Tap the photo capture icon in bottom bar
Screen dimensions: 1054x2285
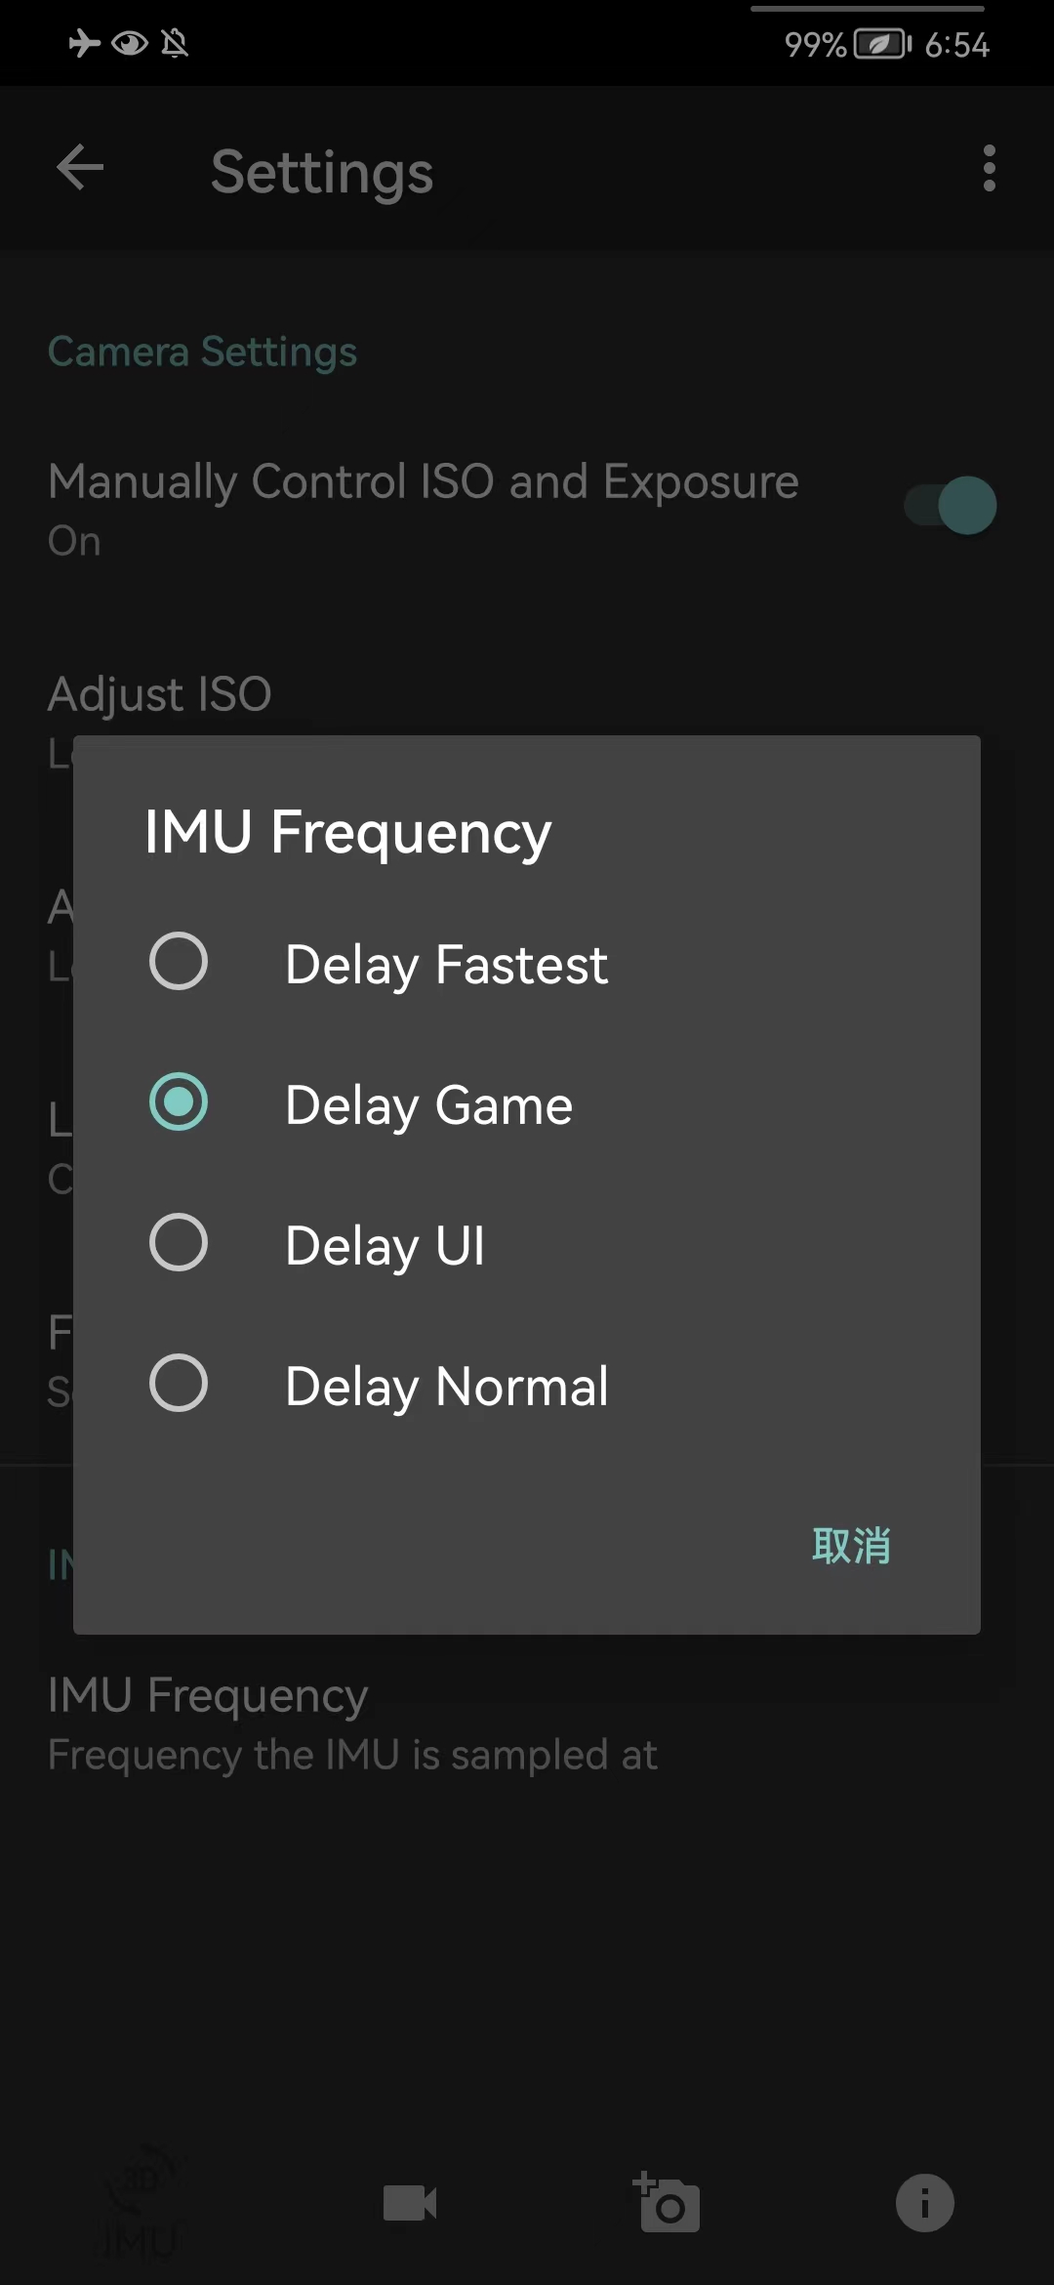667,2202
